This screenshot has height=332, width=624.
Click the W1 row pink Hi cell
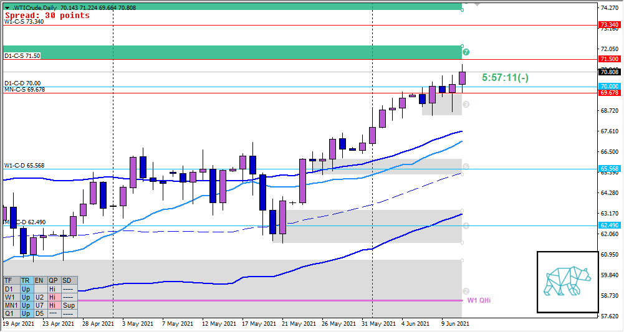point(54,298)
